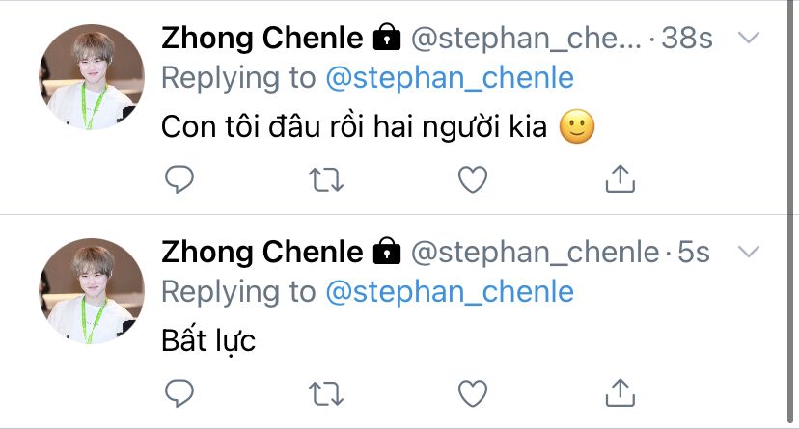Open profile picture on 'Bất lực' tweet
This screenshot has width=799, height=429.
(91, 291)
